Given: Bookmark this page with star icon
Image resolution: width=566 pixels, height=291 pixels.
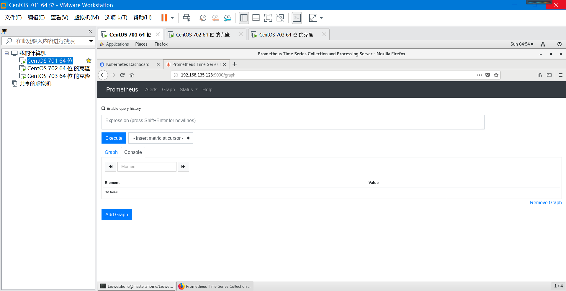Looking at the screenshot, I should (496, 75).
